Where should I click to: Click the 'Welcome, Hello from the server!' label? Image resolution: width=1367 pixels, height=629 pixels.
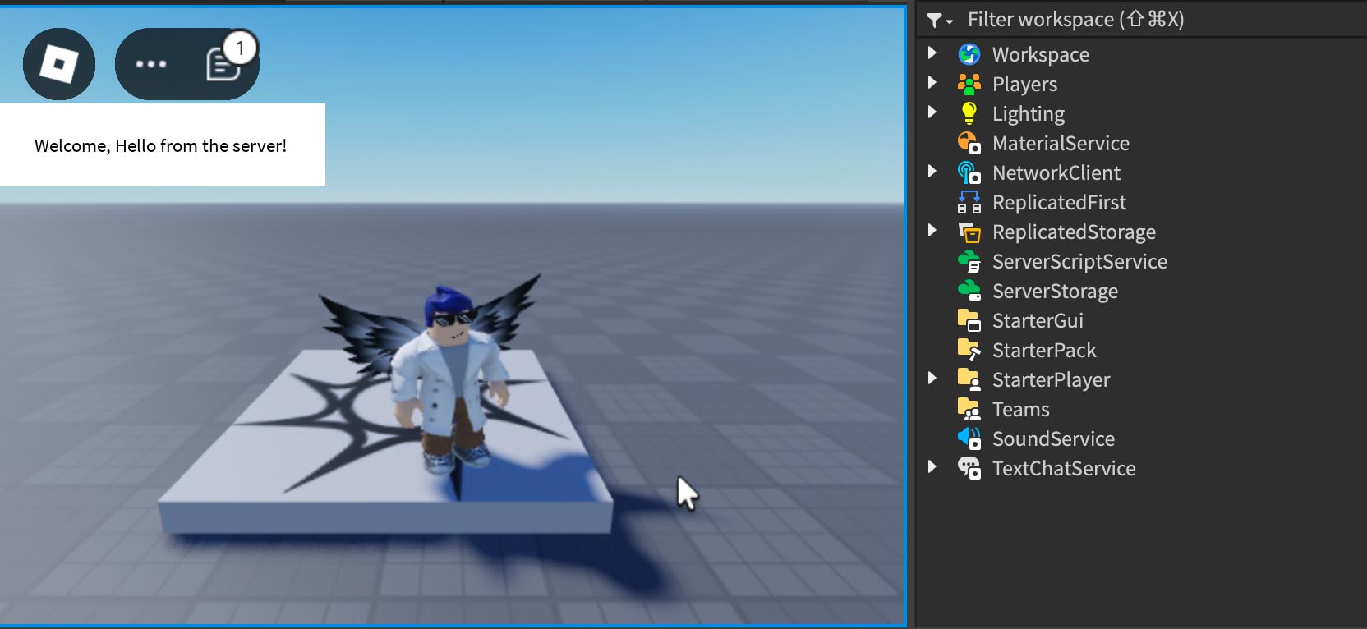point(161,145)
